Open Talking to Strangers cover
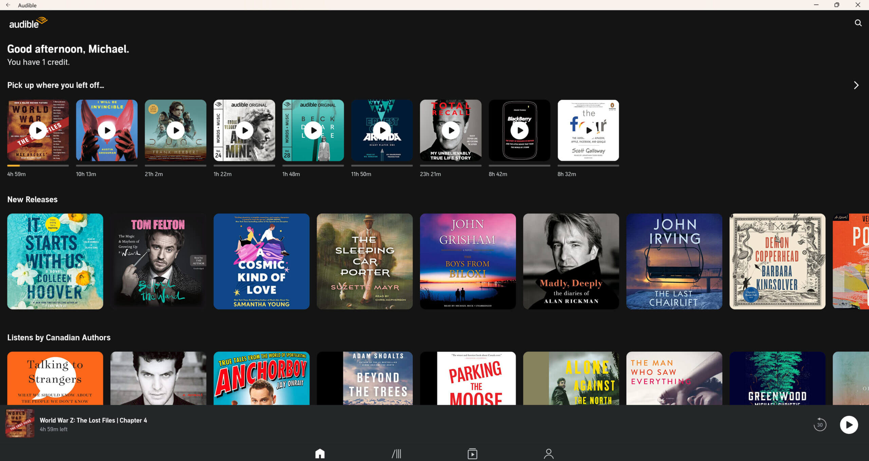Image resolution: width=869 pixels, height=461 pixels. (55, 378)
